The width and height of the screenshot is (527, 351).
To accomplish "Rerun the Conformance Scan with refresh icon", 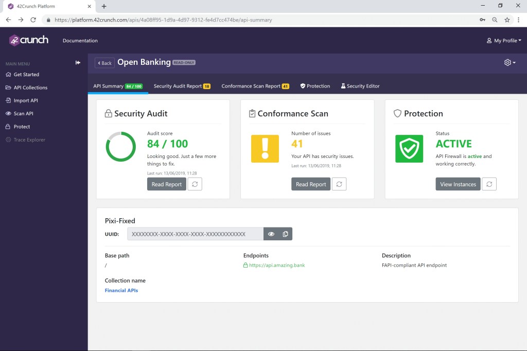I will [339, 184].
